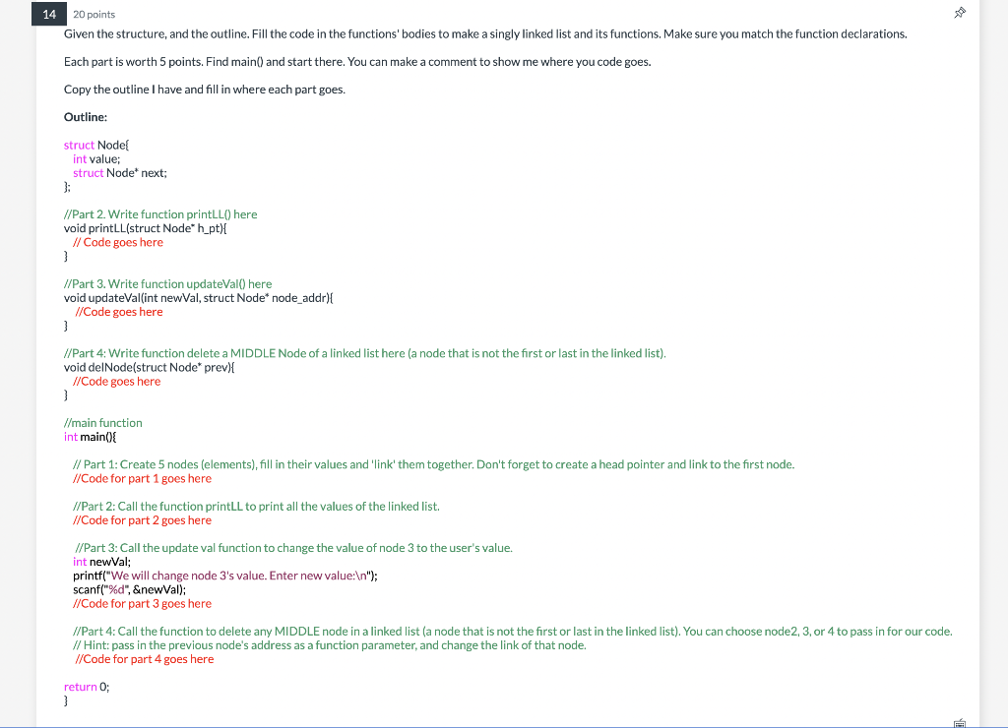Image resolution: width=1008 pixels, height=728 pixels.
Task: Click the "return 0;" statement
Action: tap(87, 687)
